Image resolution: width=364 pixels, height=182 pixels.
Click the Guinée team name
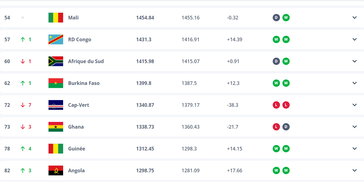point(76,149)
